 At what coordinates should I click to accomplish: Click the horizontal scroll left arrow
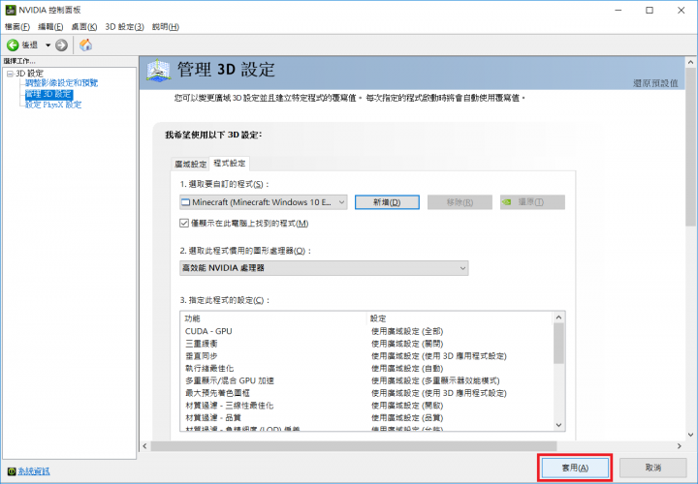point(144,446)
